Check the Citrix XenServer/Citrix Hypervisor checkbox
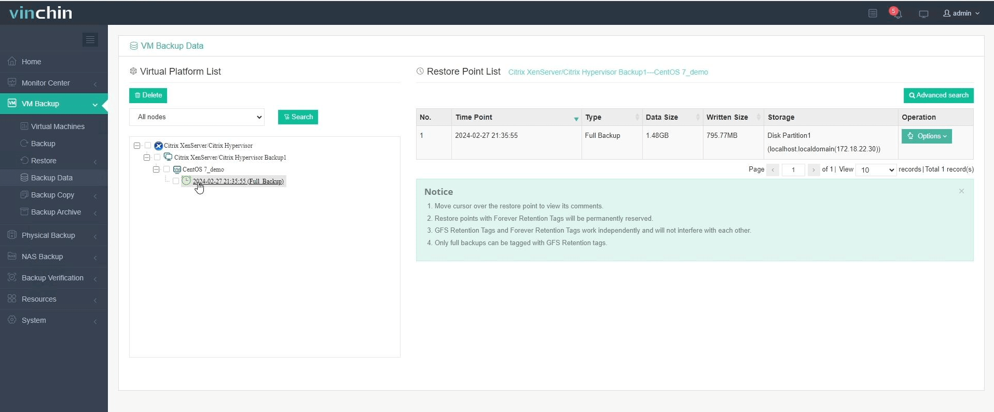The image size is (994, 412). pos(148,145)
